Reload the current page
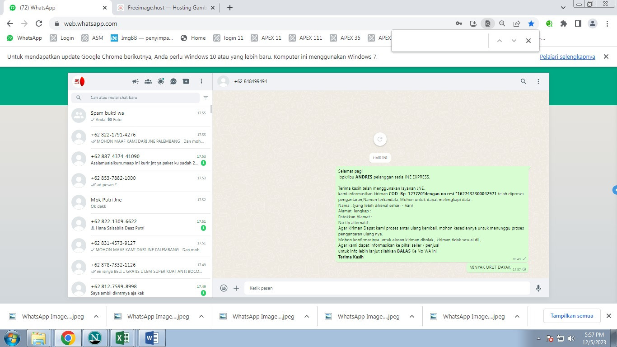 (x=39, y=23)
